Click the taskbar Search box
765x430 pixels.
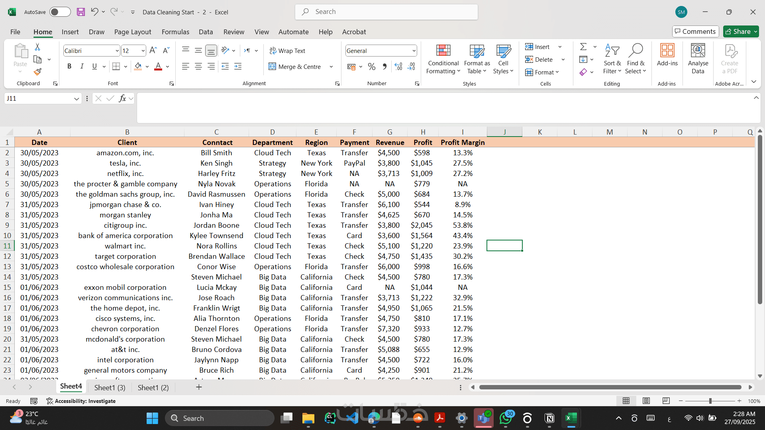coord(220,418)
